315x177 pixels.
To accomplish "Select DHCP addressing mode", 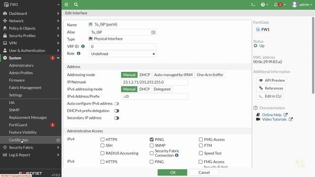I will coord(145,75).
